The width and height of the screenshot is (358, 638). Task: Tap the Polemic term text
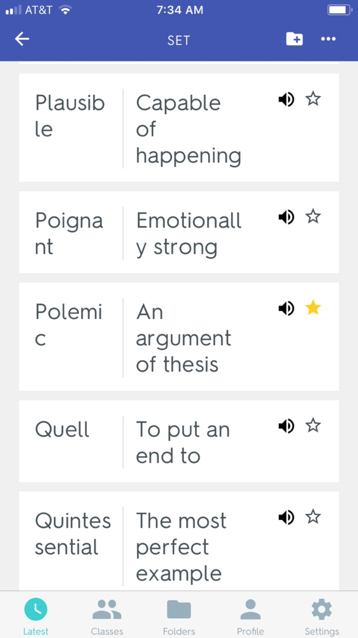(x=68, y=325)
